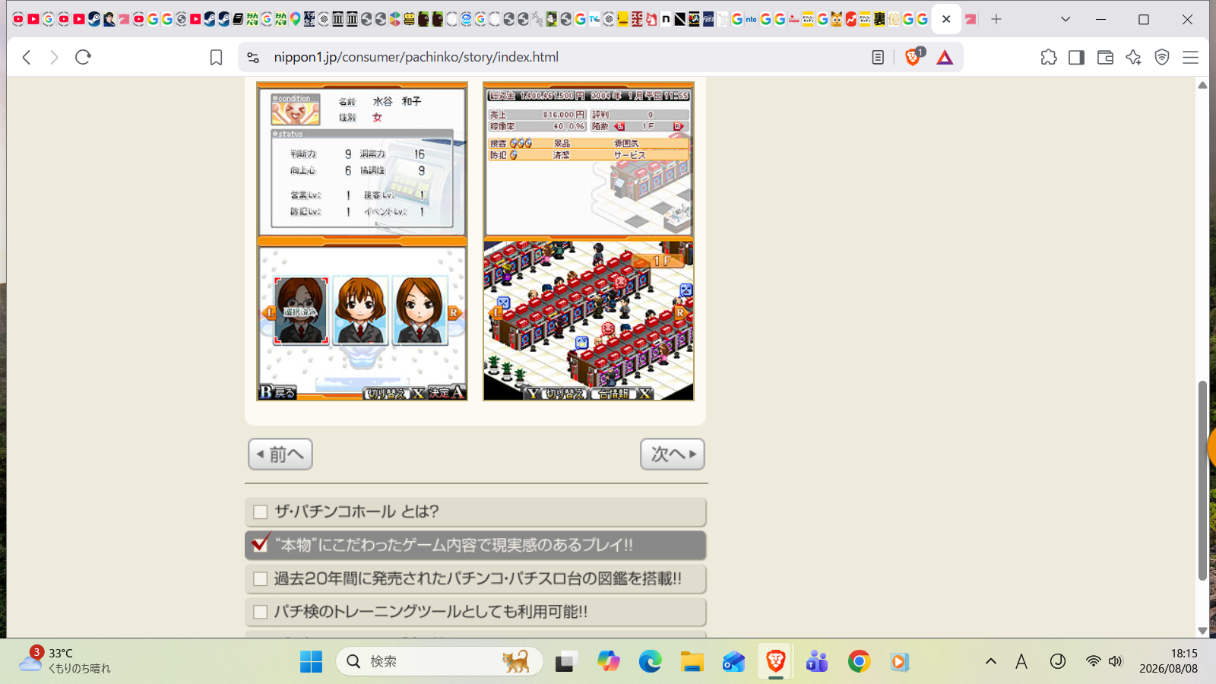Open the browser extensions menu

coord(1049,57)
